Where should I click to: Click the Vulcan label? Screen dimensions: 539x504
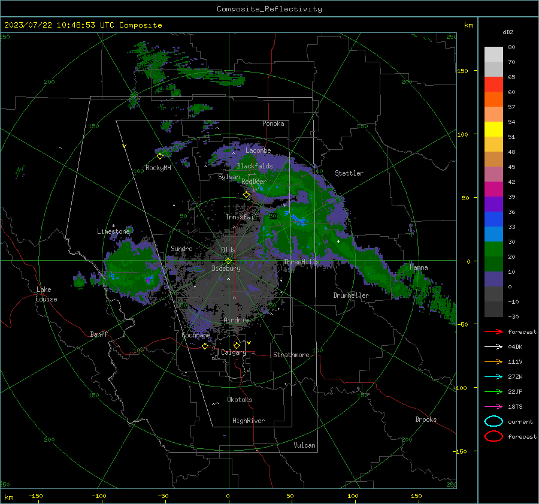[x=305, y=445]
